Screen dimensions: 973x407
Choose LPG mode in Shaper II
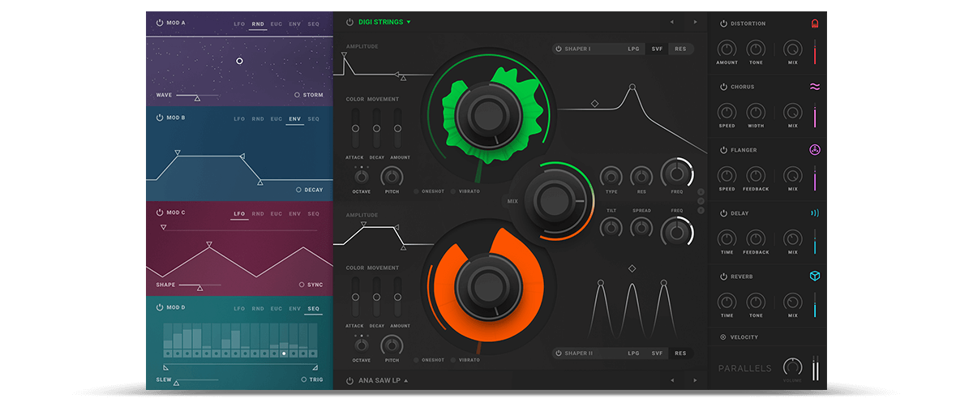pyautogui.click(x=633, y=353)
